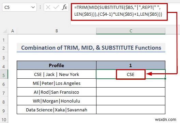Click the Cancel (X) formula icon
The image size is (180, 123).
coord(48,7)
